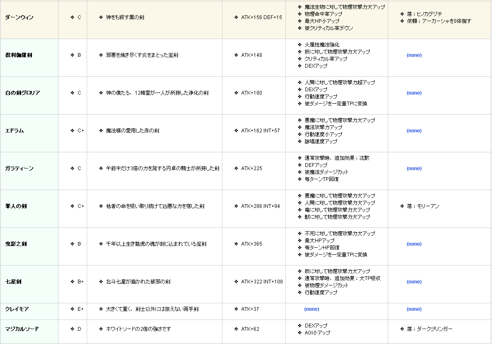Select the 白の剣グロリア item name
492x344 pixels.
tap(22, 93)
